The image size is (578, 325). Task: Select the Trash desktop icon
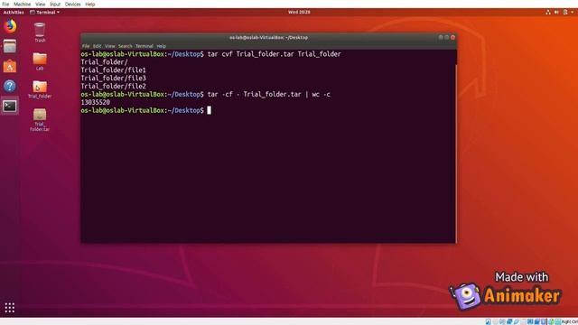click(x=40, y=32)
